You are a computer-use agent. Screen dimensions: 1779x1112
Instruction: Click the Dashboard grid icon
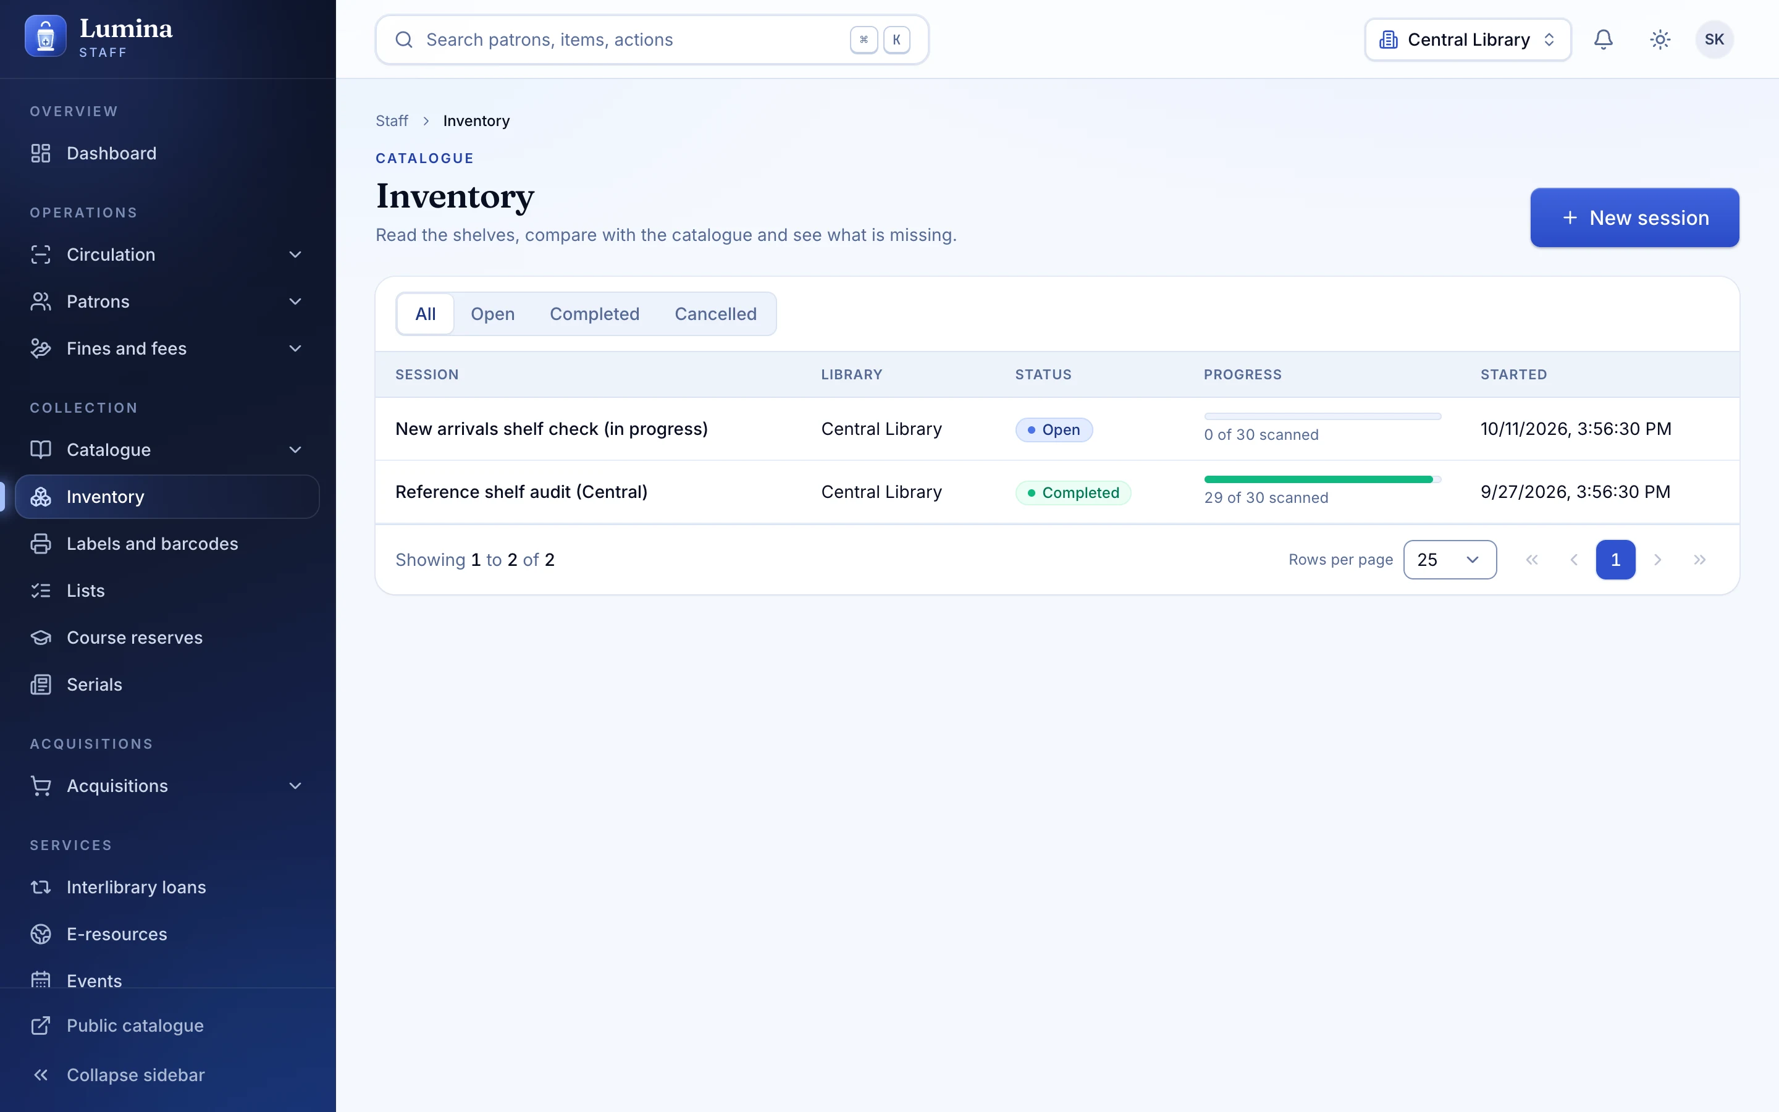(40, 153)
